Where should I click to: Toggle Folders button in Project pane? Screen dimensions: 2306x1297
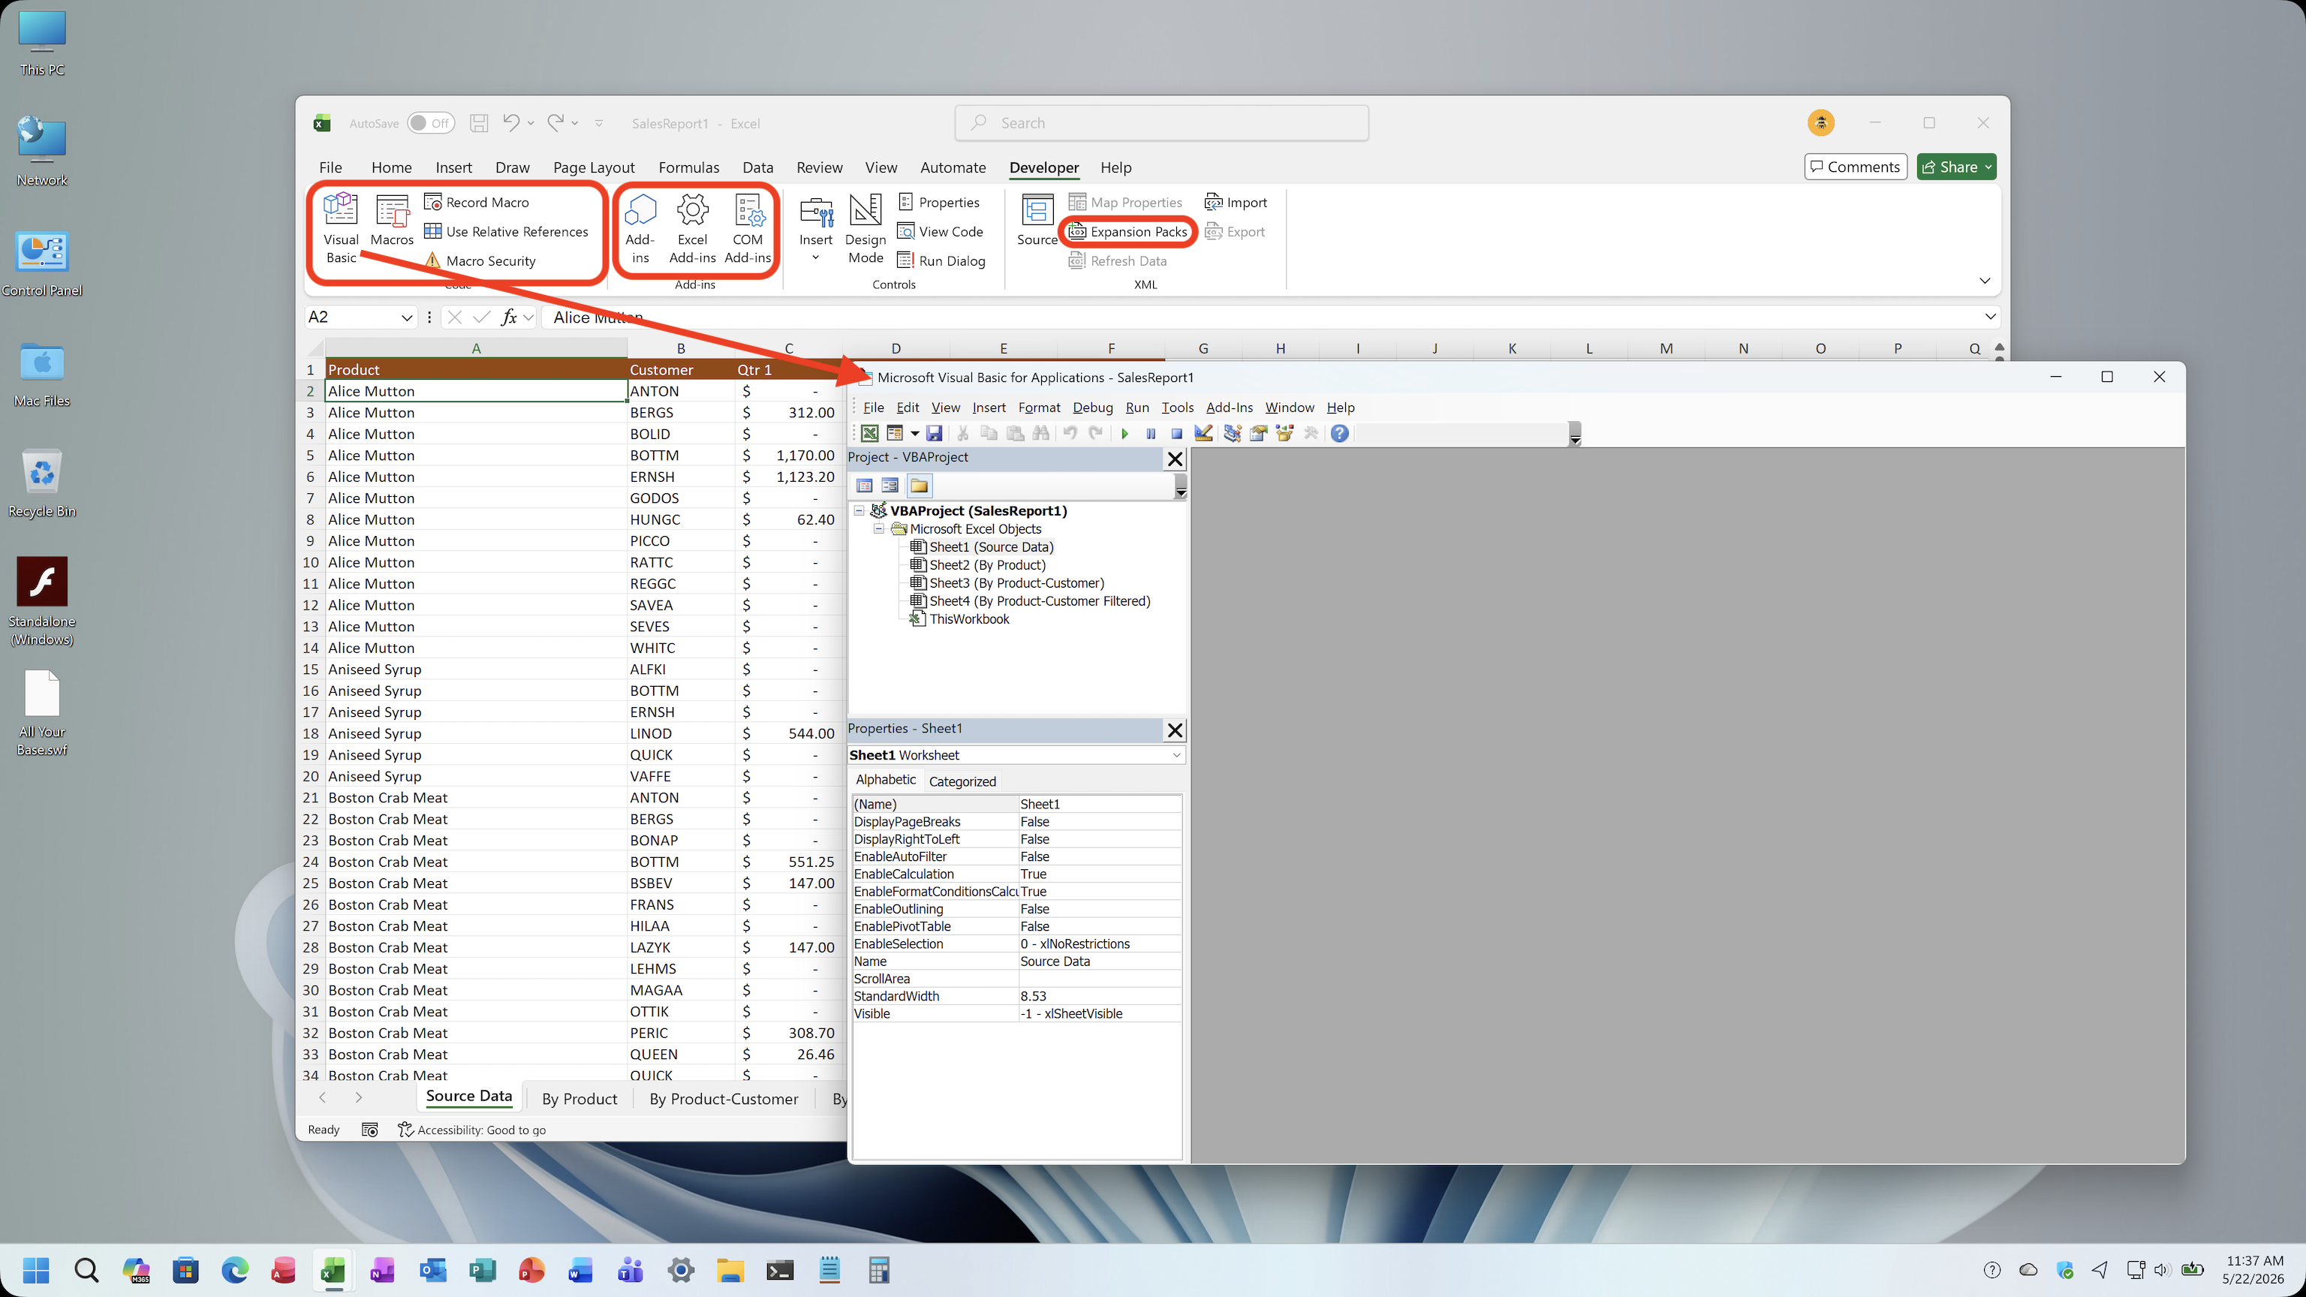click(x=920, y=485)
